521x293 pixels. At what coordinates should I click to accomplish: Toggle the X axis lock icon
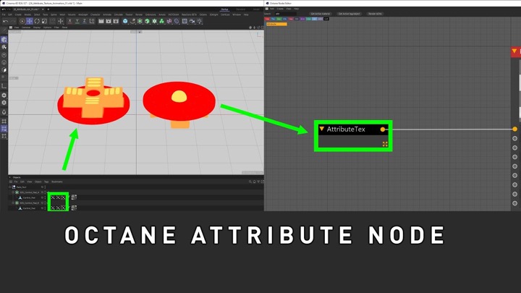click(69, 21)
